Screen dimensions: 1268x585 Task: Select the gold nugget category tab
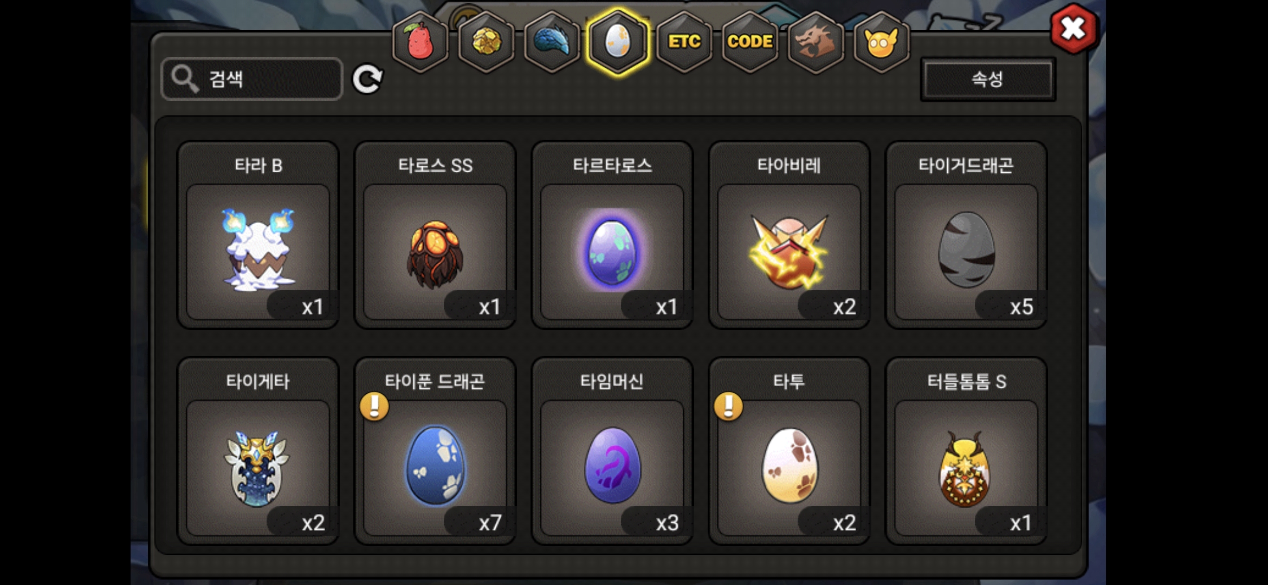486,42
